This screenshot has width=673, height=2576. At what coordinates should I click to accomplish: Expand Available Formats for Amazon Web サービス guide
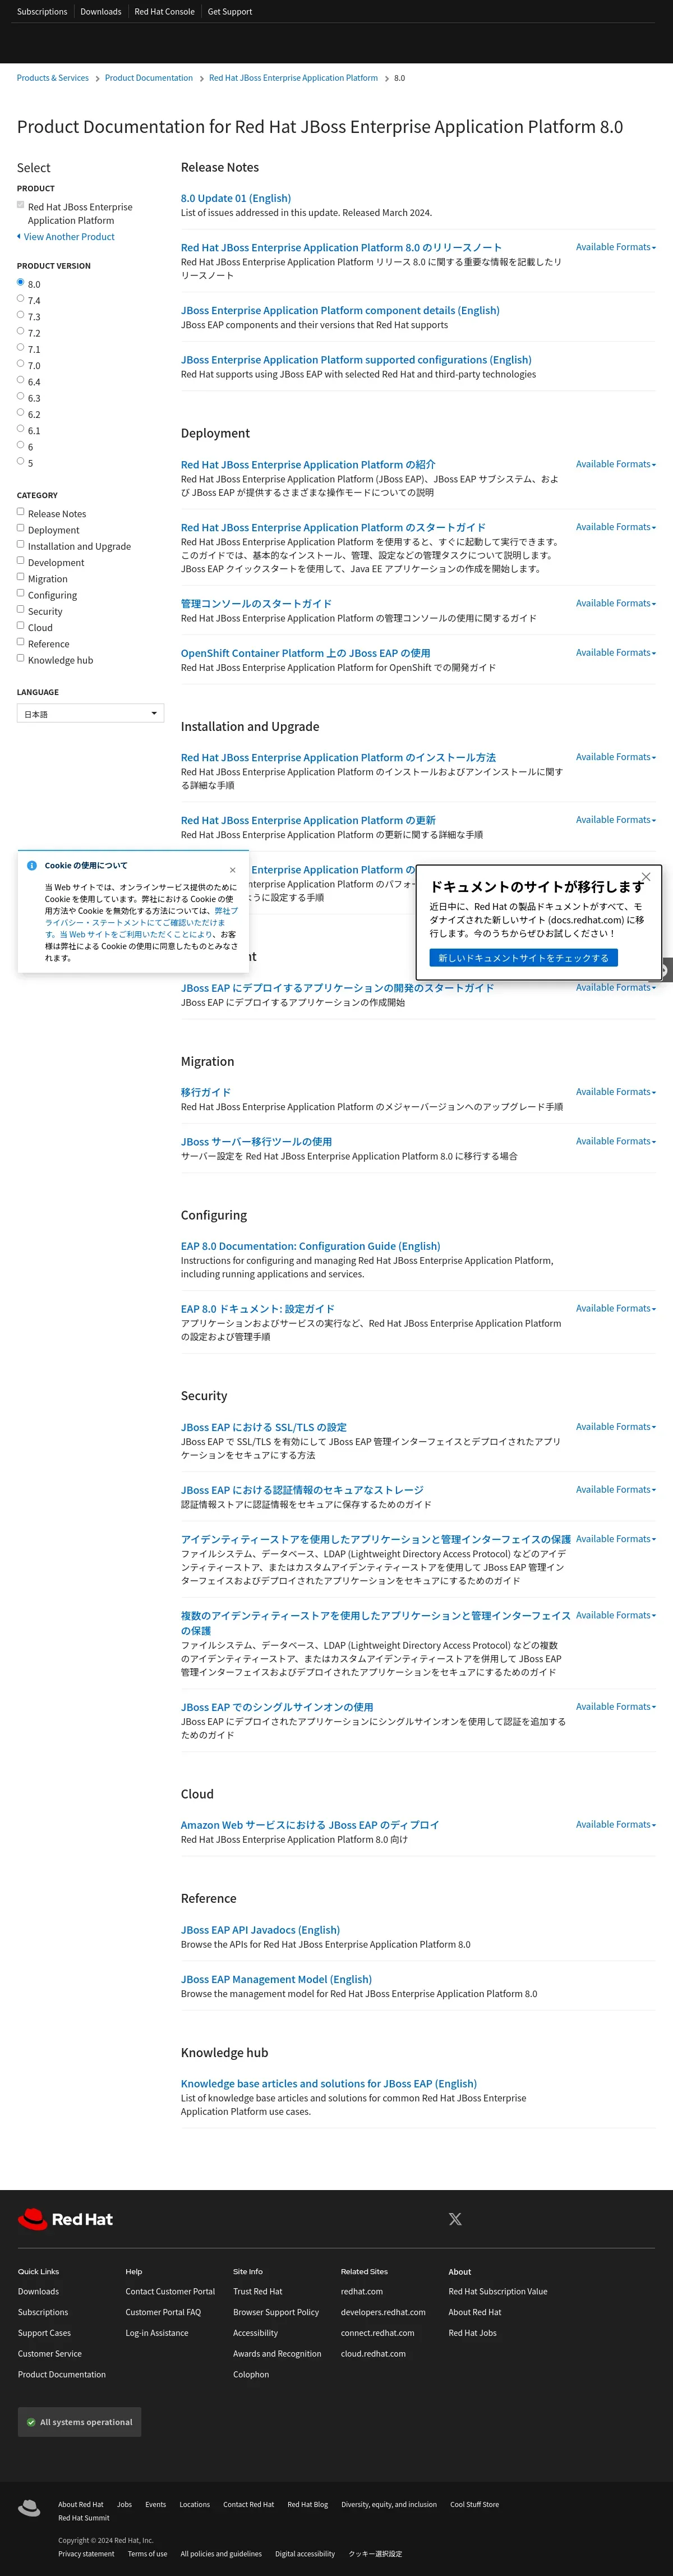[616, 1824]
